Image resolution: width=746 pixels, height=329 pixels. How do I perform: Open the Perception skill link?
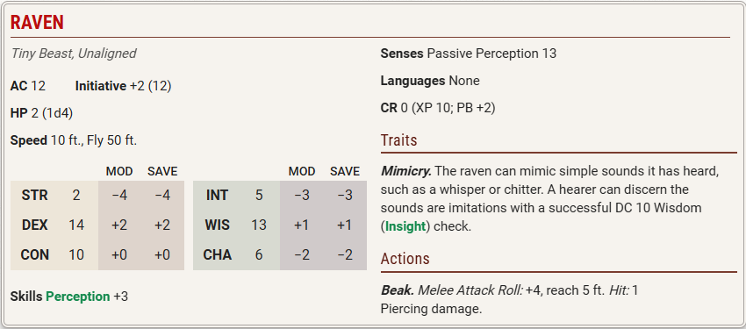77,297
